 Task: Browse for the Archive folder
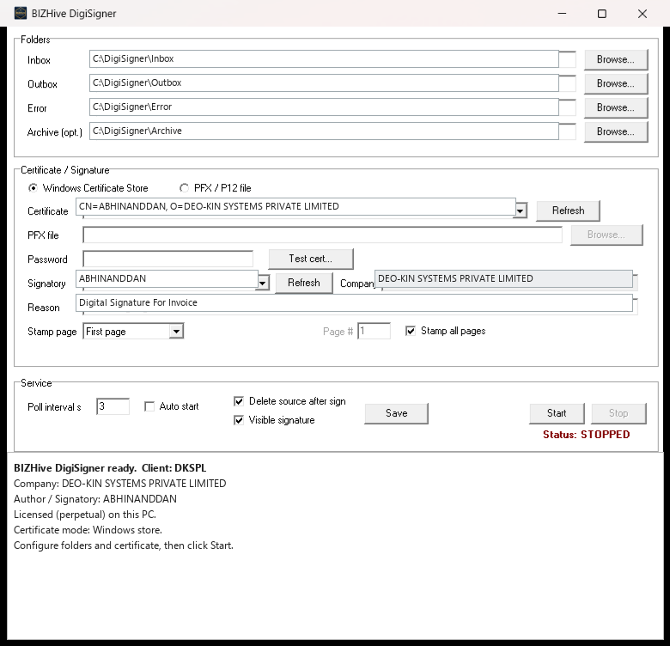(x=616, y=131)
